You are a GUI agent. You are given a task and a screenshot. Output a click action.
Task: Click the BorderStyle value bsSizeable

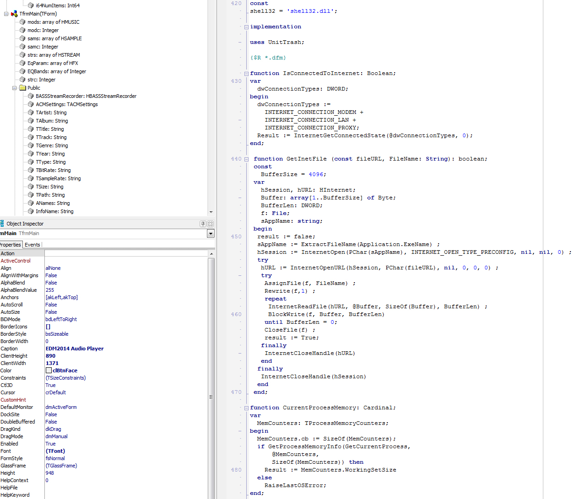[x=57, y=334]
